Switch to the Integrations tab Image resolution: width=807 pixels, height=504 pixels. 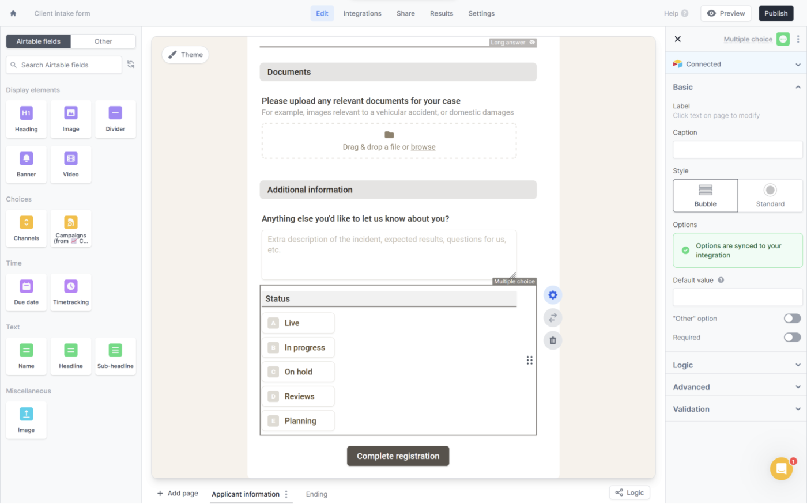362,13
